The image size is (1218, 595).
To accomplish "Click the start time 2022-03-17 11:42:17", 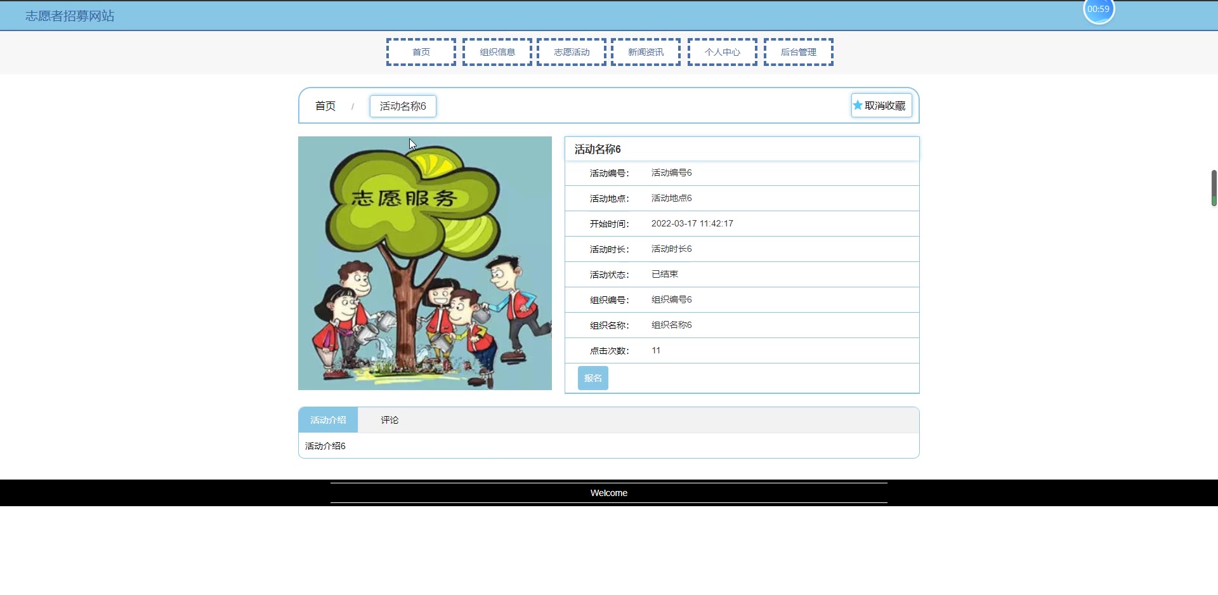I will coord(692,223).
